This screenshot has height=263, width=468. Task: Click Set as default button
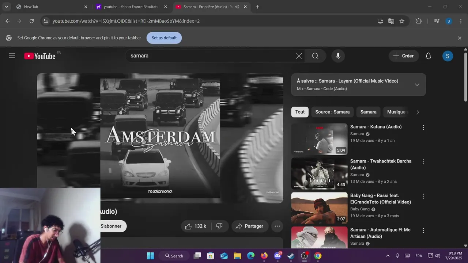click(x=164, y=38)
